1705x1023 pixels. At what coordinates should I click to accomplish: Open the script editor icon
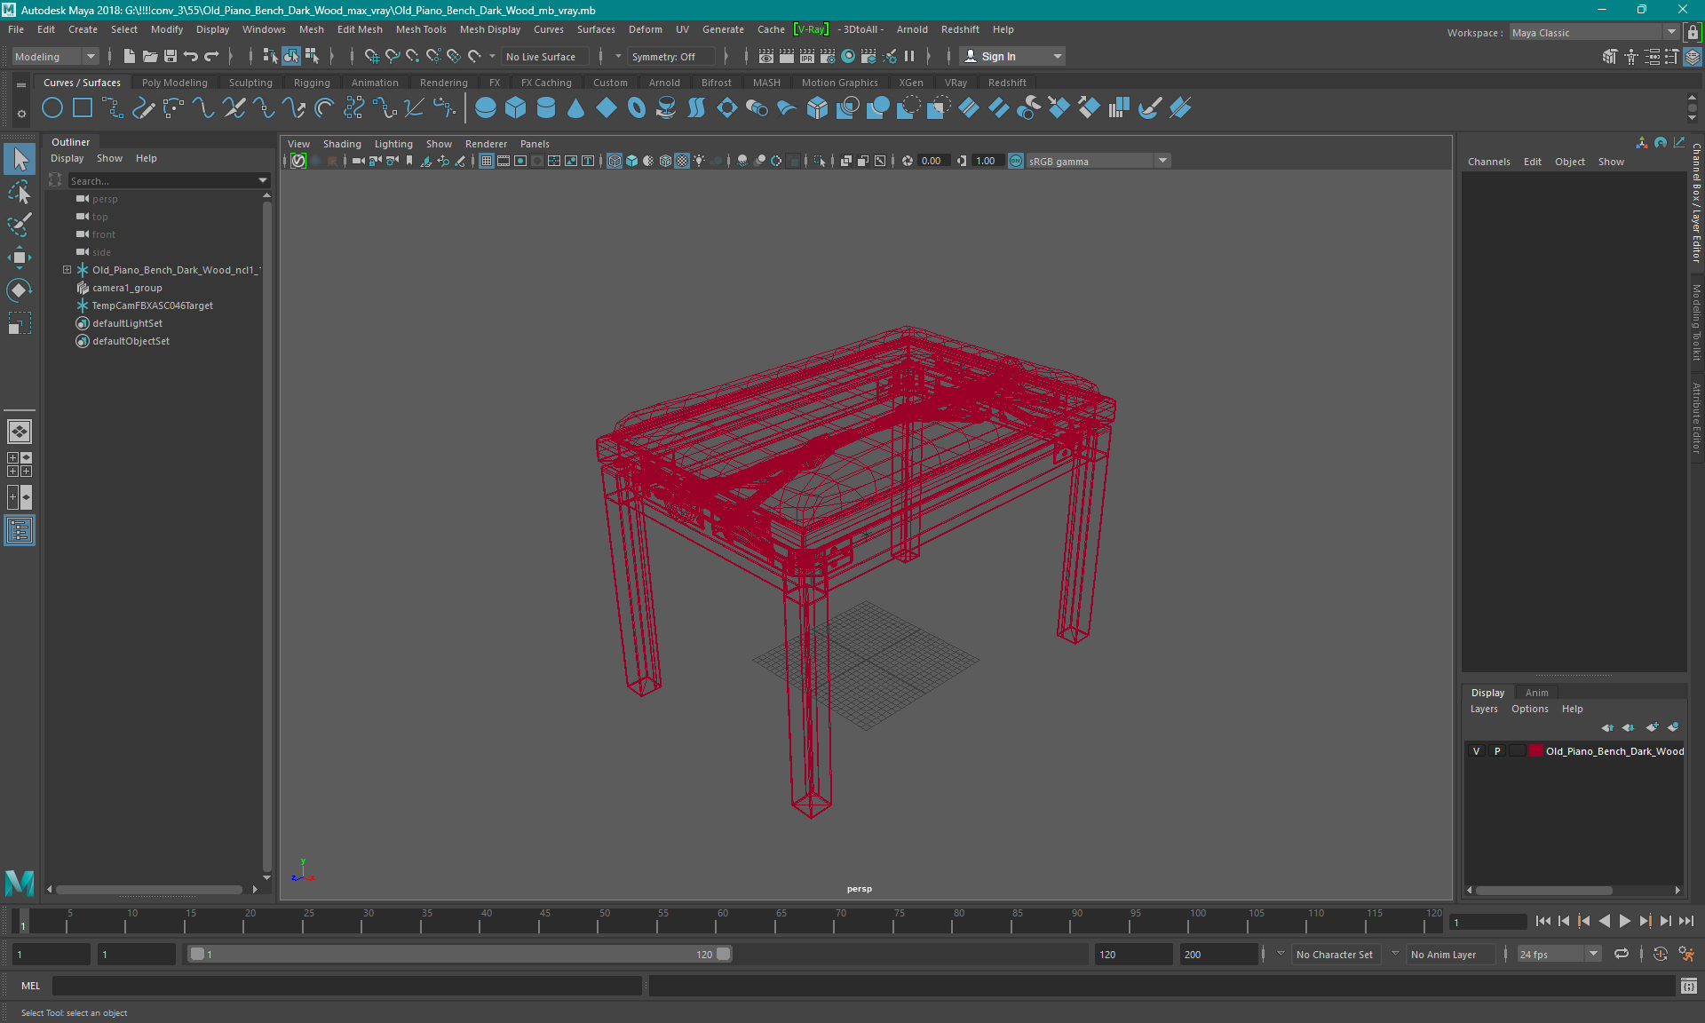point(1688,986)
